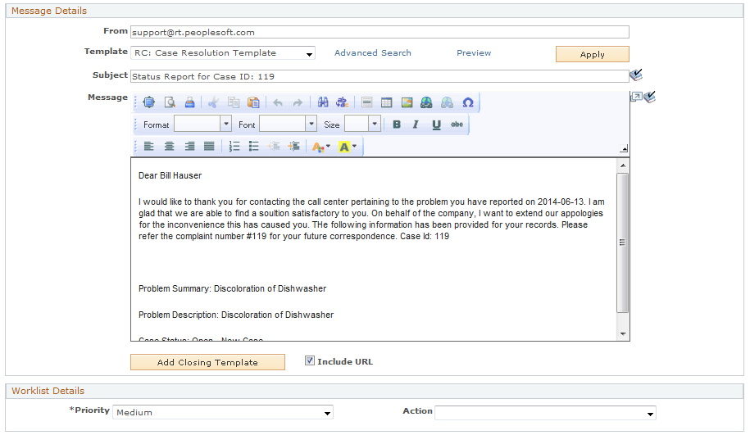Click 'Problem Summary: Discoloration of Dishwasher' text
The width and height of the screenshot is (750, 435).
click(233, 288)
